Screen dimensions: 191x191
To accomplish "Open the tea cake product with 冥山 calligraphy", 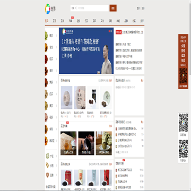I will (80, 98).
